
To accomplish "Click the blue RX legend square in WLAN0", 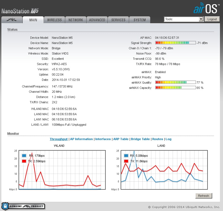I will pyautogui.click(x=24, y=156).
